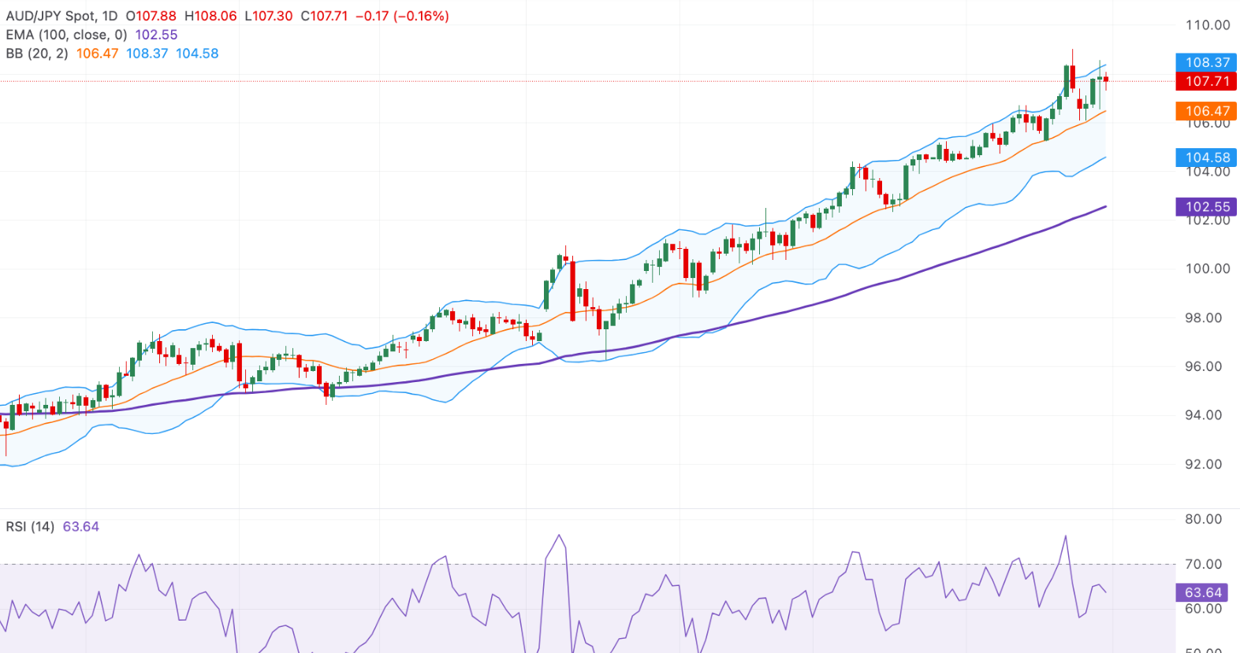Viewport: 1240px width, 653px height.
Task: Click the 63.64 value beside RSI label
Action: coord(80,526)
